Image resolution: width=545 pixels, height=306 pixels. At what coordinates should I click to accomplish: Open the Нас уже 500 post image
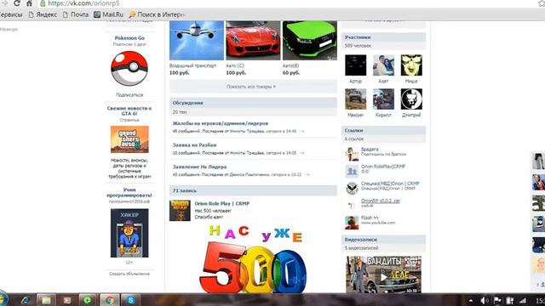(x=253, y=258)
